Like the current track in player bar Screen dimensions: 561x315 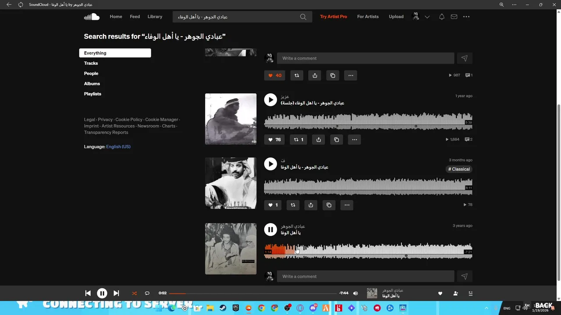pos(440,293)
